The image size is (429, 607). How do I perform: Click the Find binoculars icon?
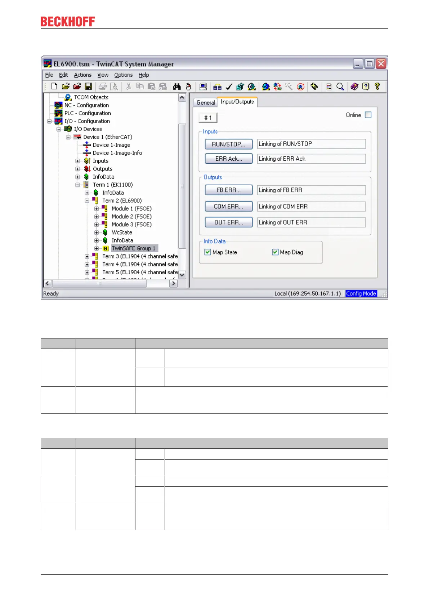pyautogui.click(x=177, y=86)
